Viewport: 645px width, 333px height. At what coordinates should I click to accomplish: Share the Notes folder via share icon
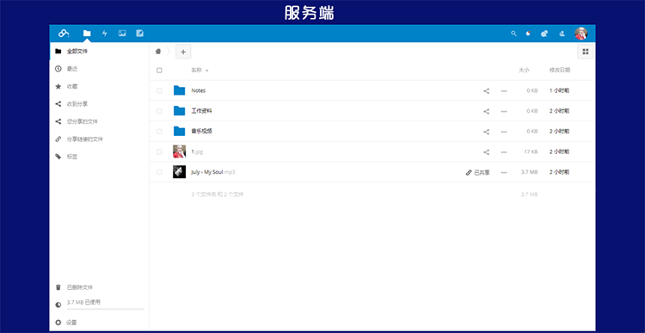click(486, 91)
